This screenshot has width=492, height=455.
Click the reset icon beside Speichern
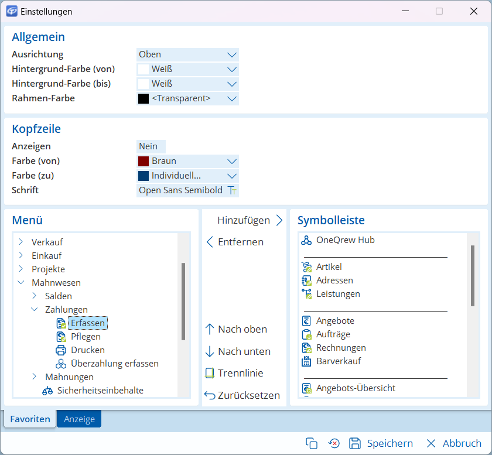[x=334, y=443]
